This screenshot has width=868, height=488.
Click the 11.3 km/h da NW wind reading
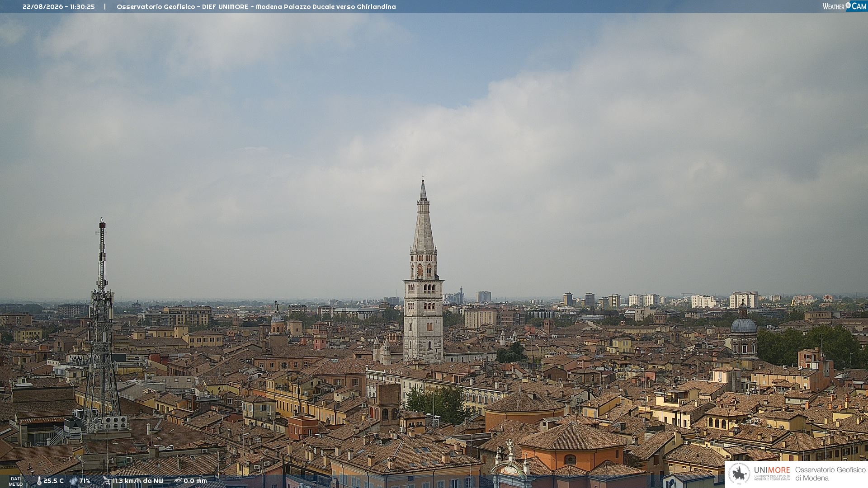138,481
